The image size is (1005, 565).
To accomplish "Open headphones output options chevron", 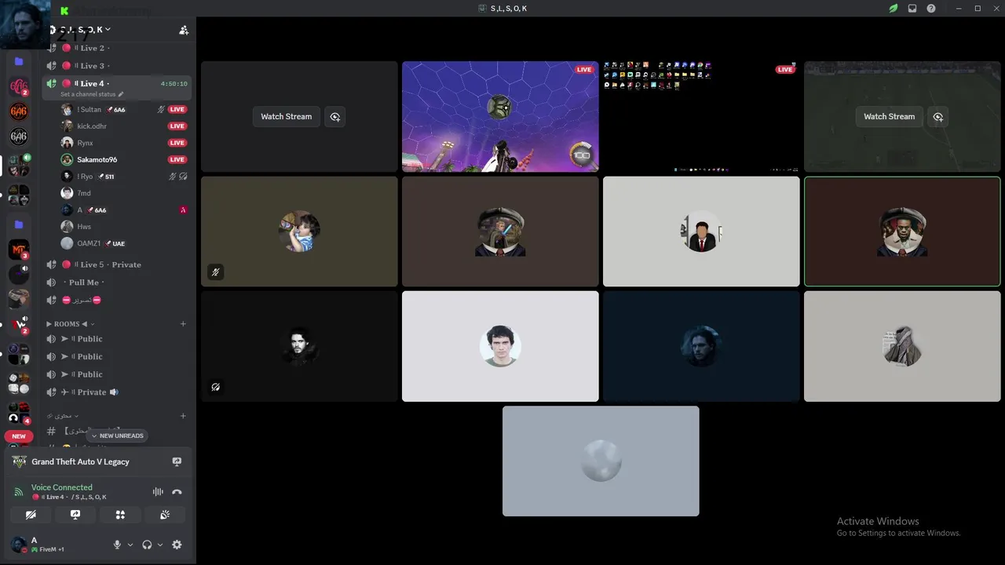I will [160, 545].
